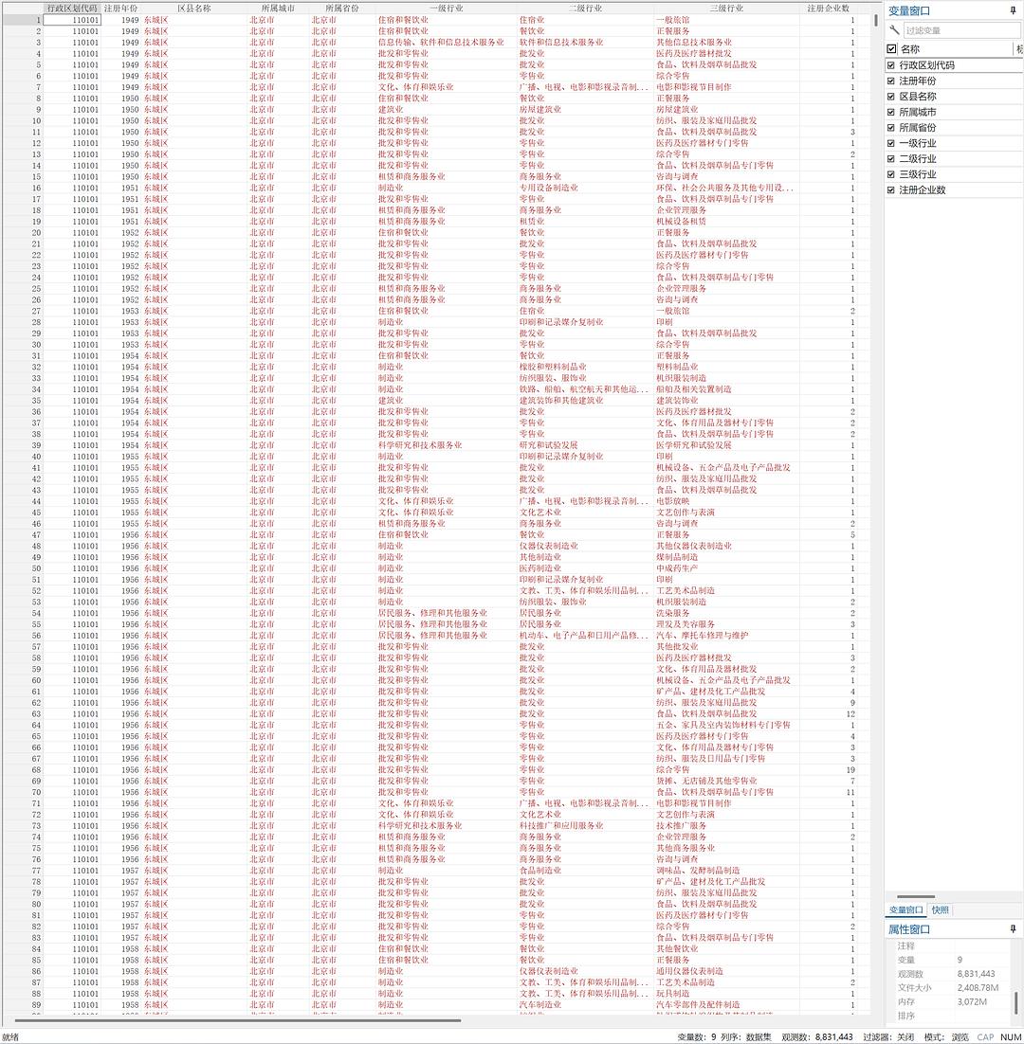Switch to the 变量窗口 tab
Image resolution: width=1024 pixels, height=1044 pixels.
click(x=906, y=909)
